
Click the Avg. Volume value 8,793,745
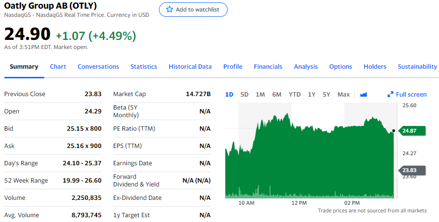(x=86, y=215)
